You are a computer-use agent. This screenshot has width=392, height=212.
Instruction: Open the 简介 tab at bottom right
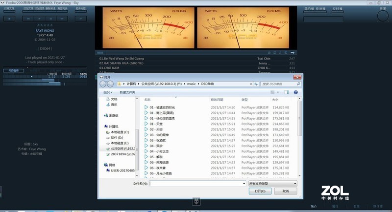pos(314,206)
